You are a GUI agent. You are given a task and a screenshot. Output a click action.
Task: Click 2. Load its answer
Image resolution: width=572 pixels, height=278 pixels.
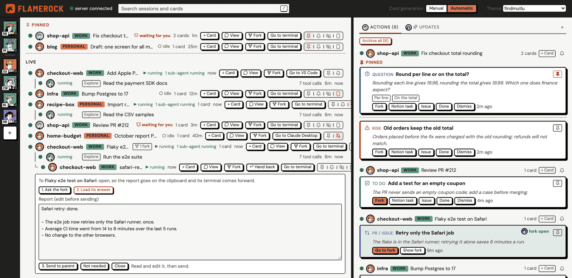pos(93,190)
